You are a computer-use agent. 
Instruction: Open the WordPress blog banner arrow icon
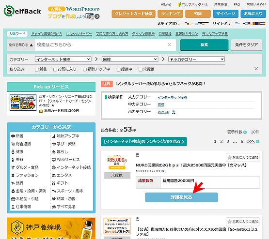(97, 16)
